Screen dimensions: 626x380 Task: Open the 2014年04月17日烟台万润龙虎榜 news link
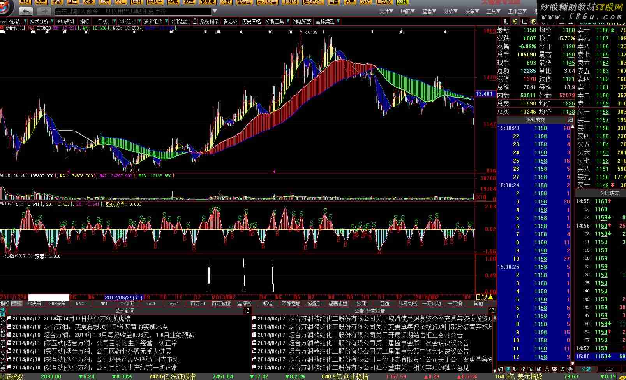(x=87, y=319)
